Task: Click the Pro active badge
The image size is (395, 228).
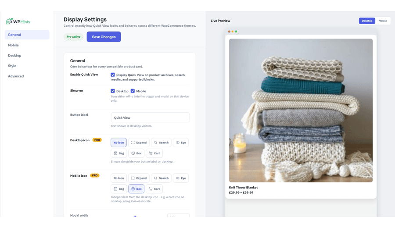Action: 73,37
